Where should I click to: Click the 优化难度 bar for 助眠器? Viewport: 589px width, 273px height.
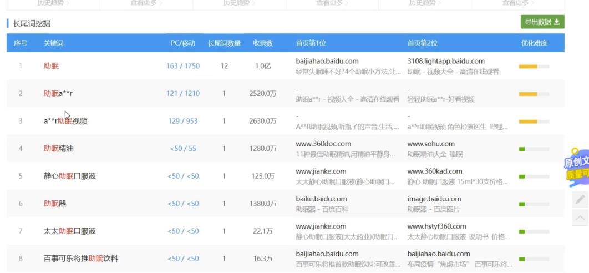click(x=534, y=204)
